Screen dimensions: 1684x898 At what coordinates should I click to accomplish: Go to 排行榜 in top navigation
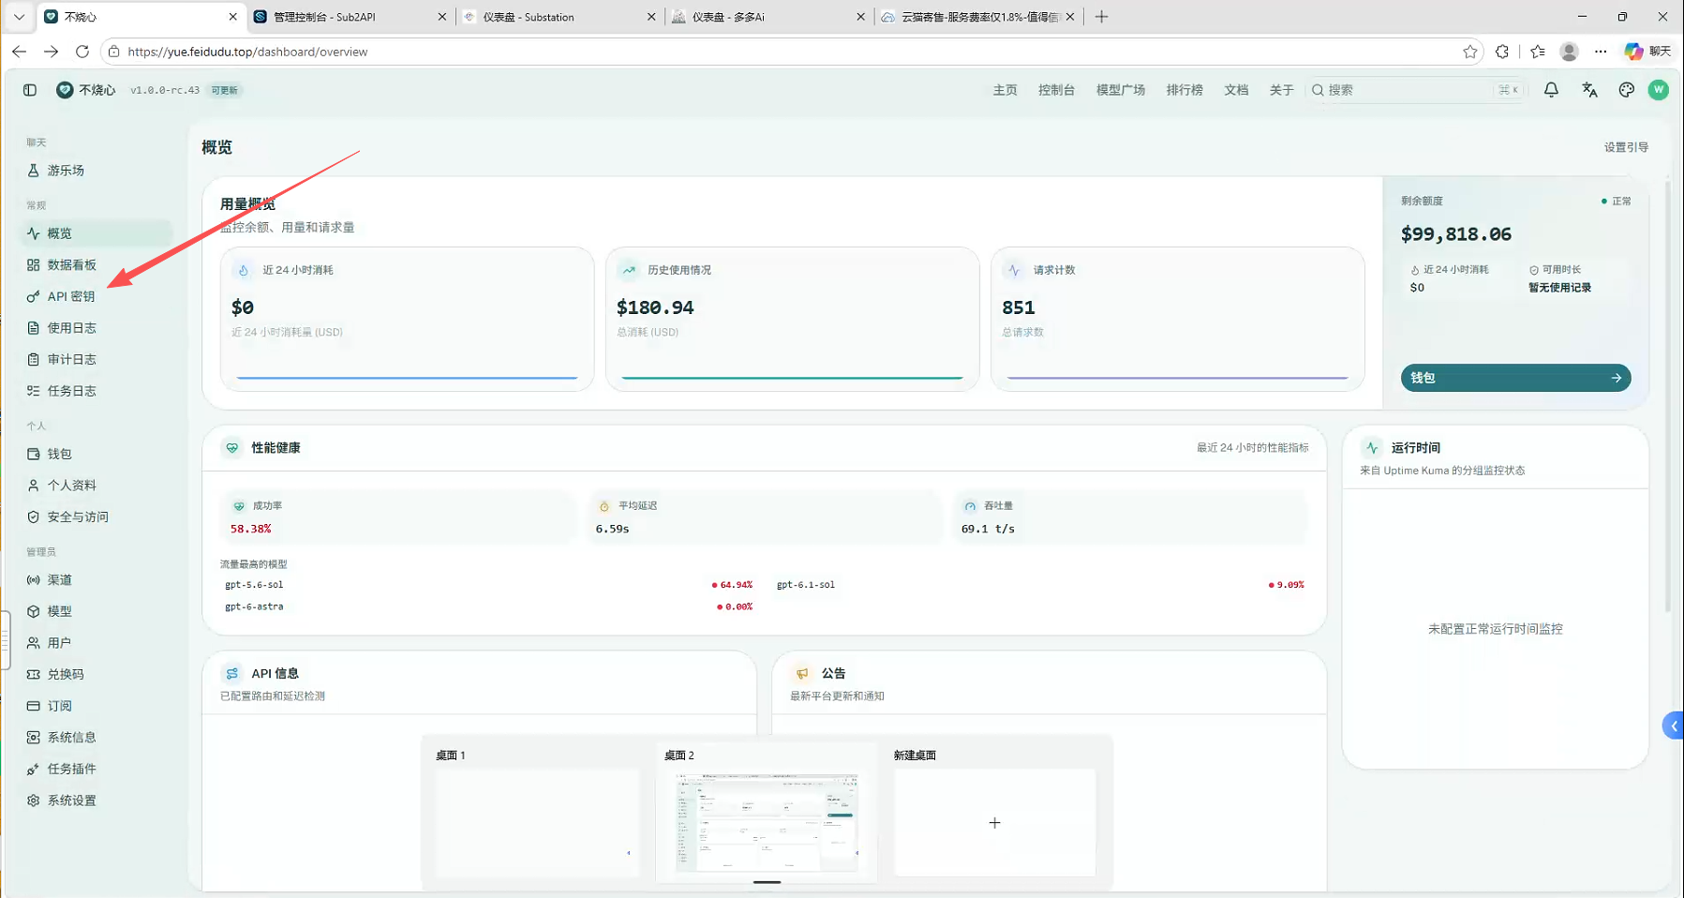click(x=1185, y=90)
